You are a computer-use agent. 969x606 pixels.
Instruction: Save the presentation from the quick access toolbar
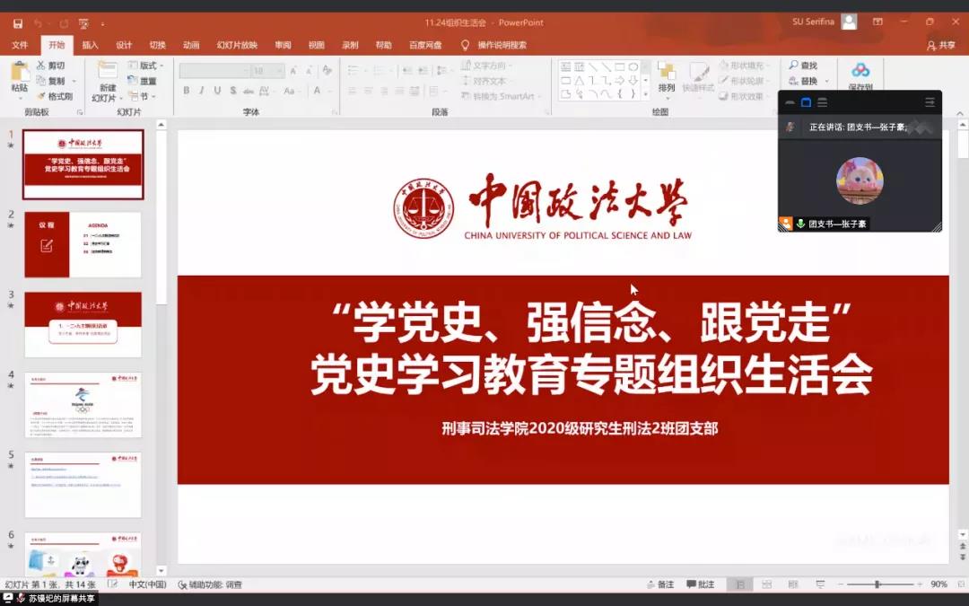[18, 22]
